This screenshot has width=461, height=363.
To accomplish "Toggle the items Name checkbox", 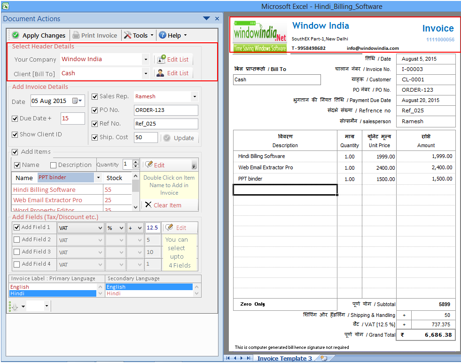I will coord(17,165).
